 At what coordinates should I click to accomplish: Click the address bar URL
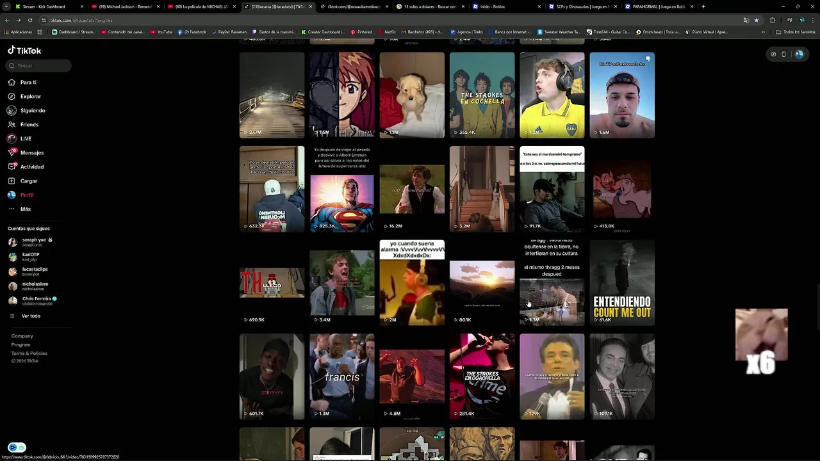pyautogui.click(x=81, y=20)
